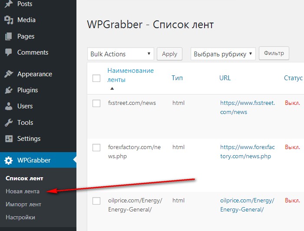This screenshot has width=304, height=231.
Task: Click html type in oilprice row
Action: [178, 200]
